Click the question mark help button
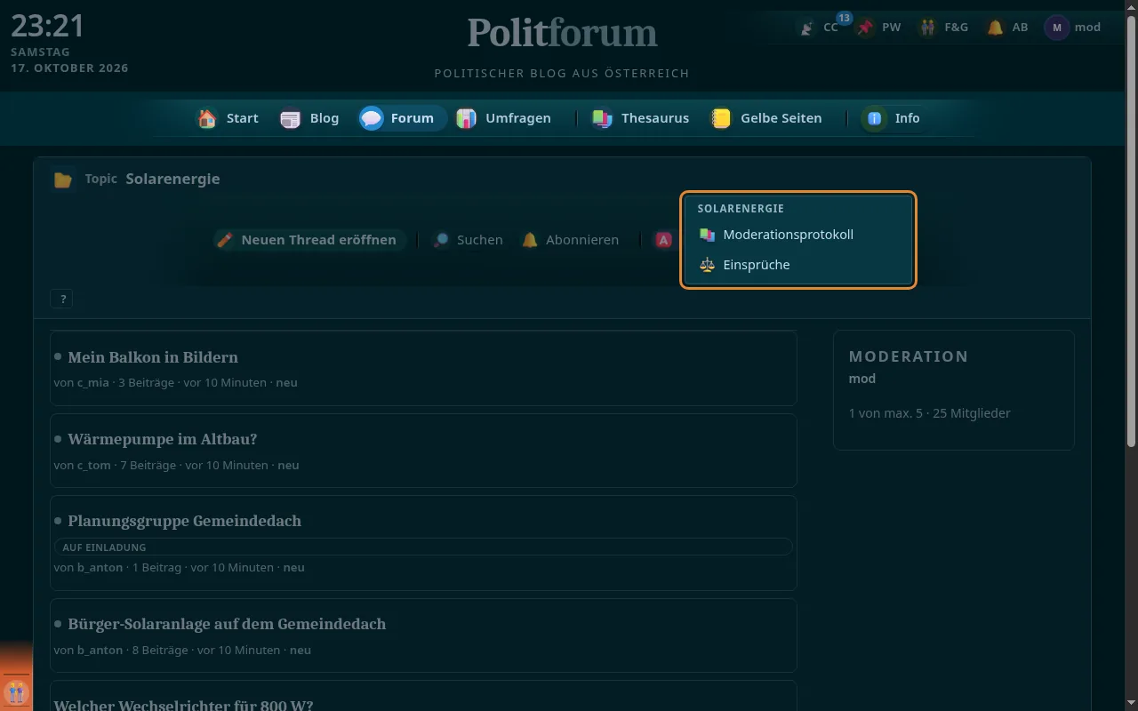The image size is (1138, 711). (x=62, y=300)
